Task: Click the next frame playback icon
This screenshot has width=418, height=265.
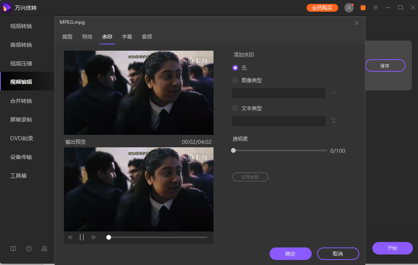Action: click(x=93, y=237)
